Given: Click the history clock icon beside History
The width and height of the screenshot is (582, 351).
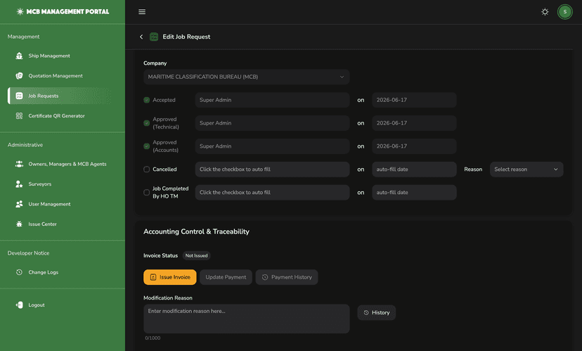Looking at the screenshot, I should point(366,313).
